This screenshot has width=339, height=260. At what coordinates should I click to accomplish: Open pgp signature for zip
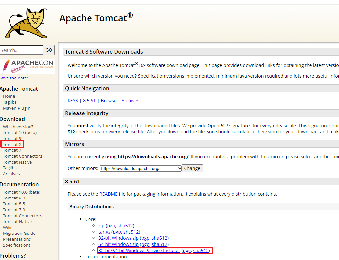pos(111,226)
